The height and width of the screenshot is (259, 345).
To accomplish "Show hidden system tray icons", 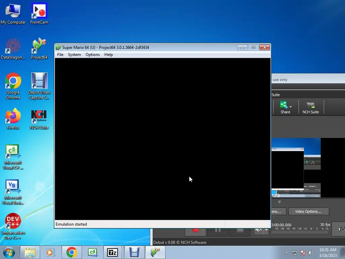I will (x=286, y=253).
